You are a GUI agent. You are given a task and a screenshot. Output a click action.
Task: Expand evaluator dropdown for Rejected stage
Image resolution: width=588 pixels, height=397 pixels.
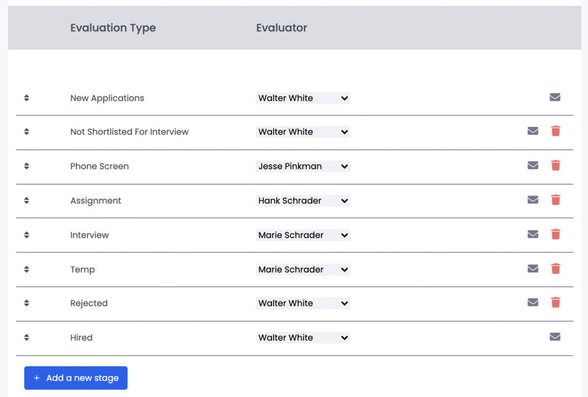[x=303, y=303]
